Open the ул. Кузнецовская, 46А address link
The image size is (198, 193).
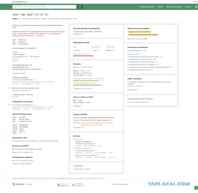click(19, 57)
